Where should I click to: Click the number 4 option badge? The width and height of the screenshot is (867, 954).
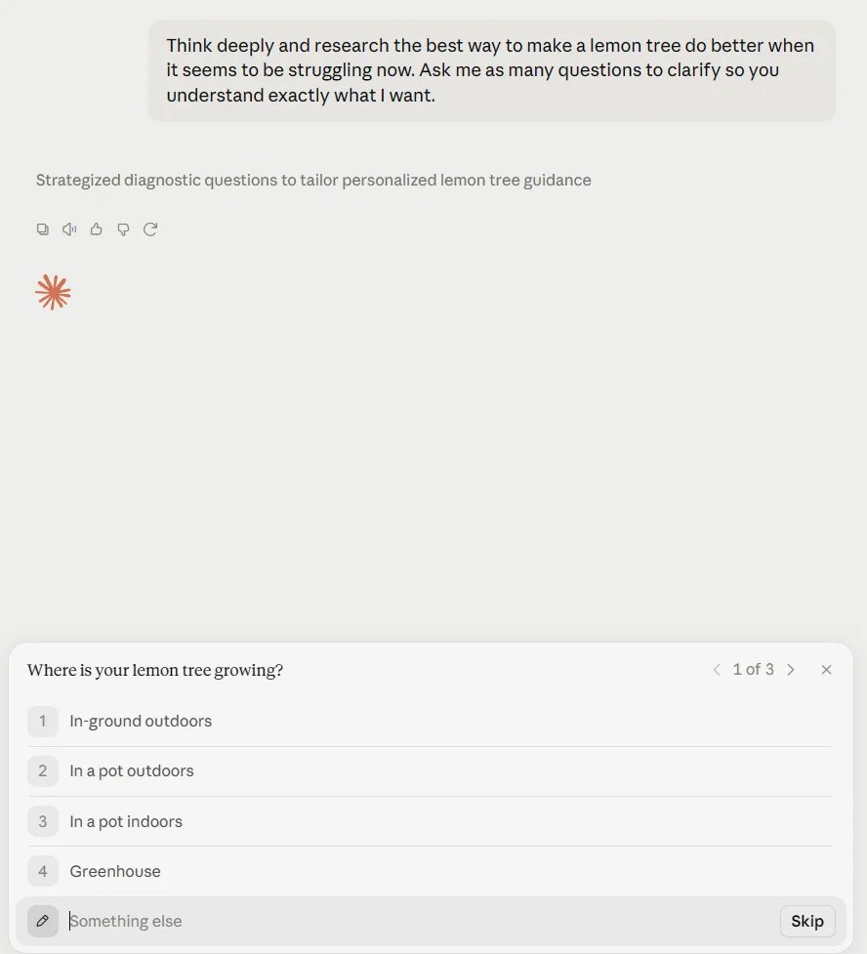tap(43, 871)
